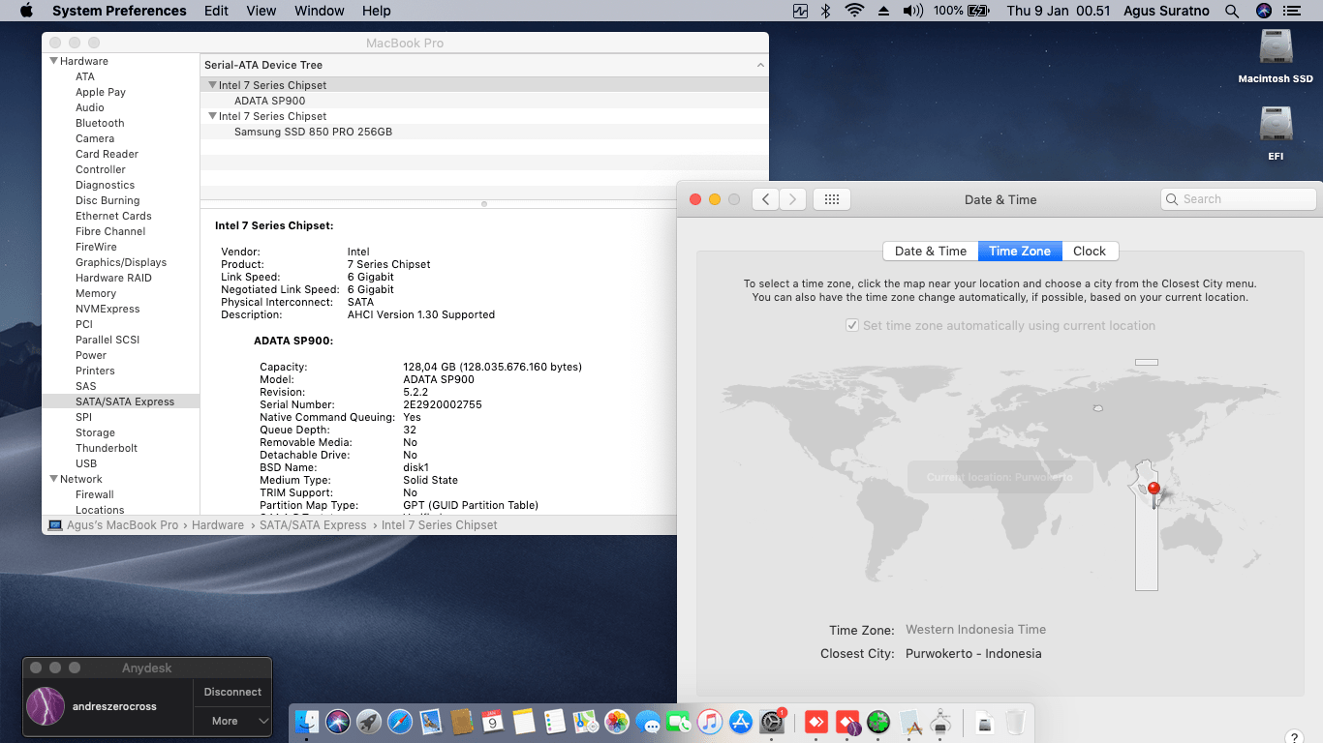Image resolution: width=1323 pixels, height=743 pixels.
Task: Collapse Intel 7 Series Chipset above Samsung SSD
Action: (211, 116)
